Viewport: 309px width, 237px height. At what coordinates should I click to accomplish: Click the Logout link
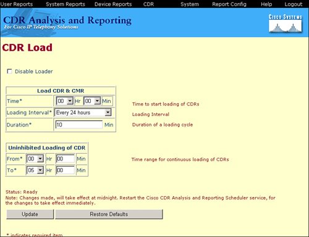(x=294, y=4)
